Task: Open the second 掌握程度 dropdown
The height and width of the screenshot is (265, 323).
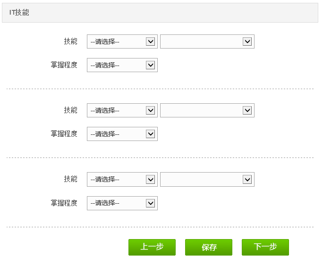Action: coord(122,134)
